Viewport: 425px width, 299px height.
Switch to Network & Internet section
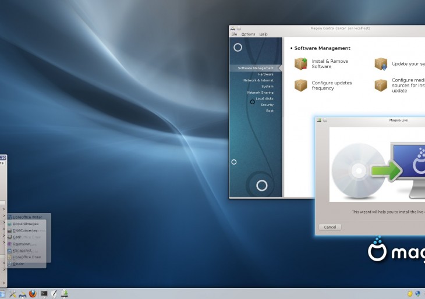[x=258, y=80]
